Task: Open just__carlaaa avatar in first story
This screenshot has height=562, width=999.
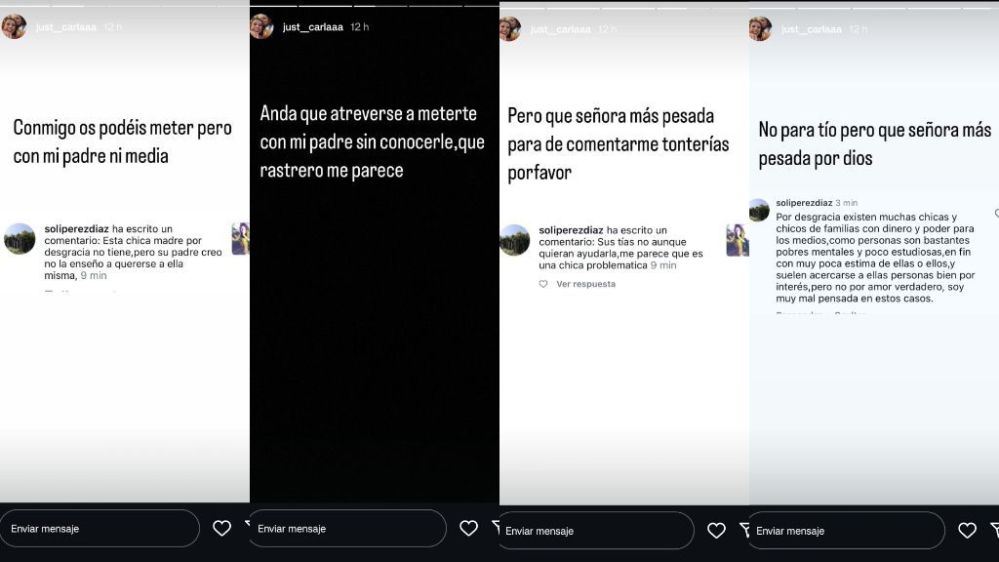Action: pos(14,26)
